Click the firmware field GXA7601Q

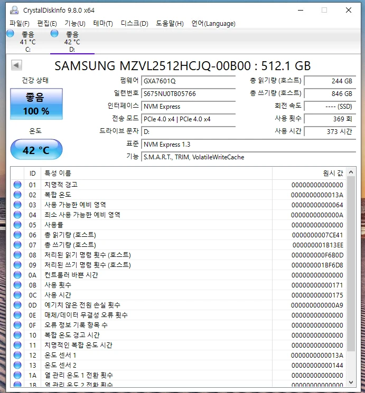[x=188, y=81]
